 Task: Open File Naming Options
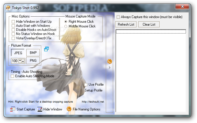pyautogui.click(x=87, y=109)
